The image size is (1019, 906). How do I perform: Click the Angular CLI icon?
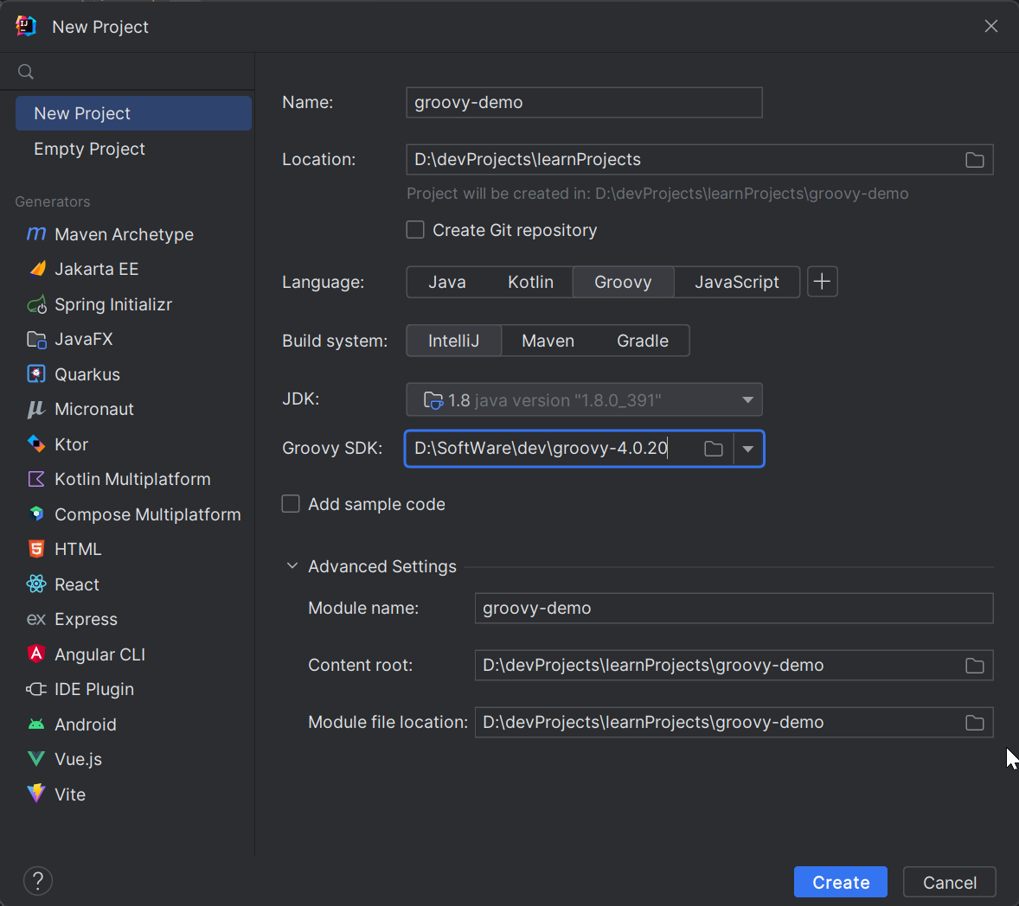coord(36,654)
